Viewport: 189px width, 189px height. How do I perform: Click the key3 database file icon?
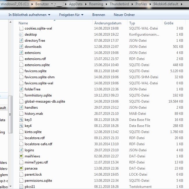click(21, 120)
